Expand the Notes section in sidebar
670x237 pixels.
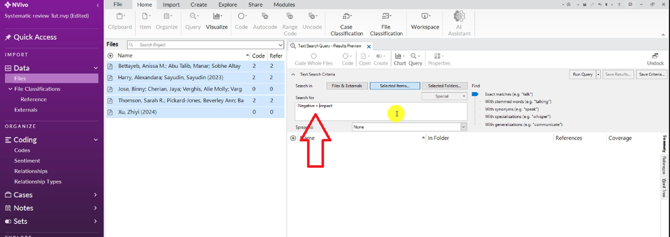96,208
